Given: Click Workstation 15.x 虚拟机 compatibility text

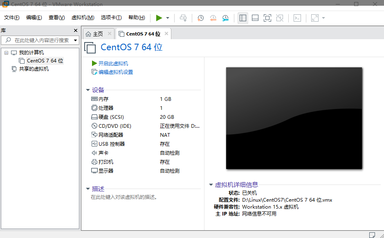Looking at the screenshot, I should 270,207.
